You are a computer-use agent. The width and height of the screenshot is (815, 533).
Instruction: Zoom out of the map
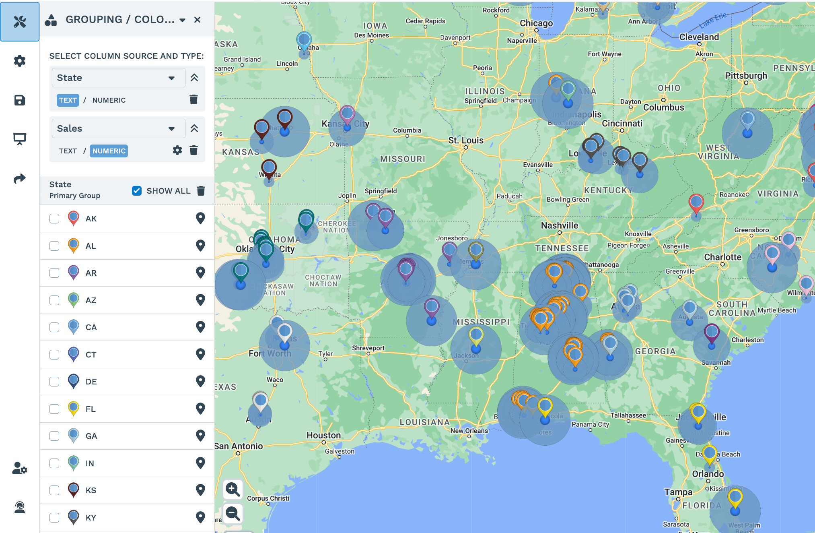tap(233, 513)
